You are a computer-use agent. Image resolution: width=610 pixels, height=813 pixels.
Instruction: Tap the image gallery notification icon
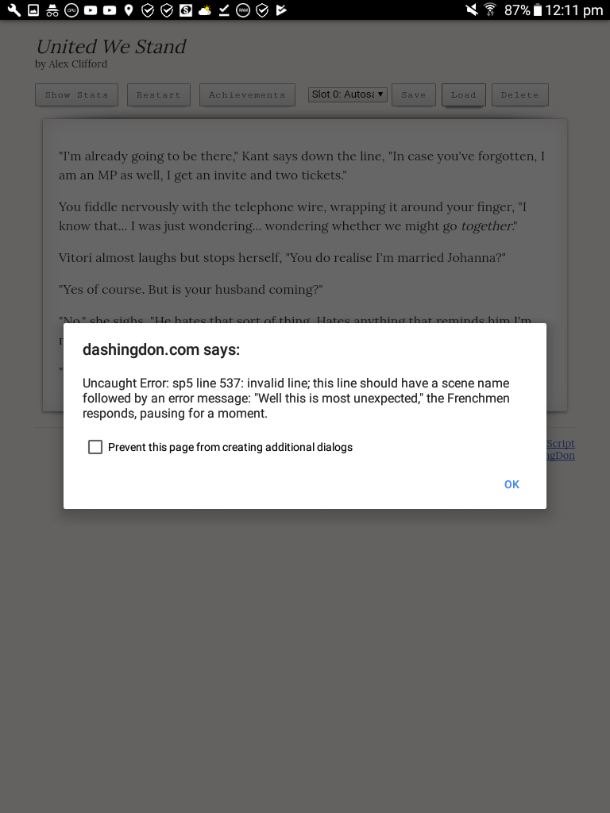coord(33,10)
